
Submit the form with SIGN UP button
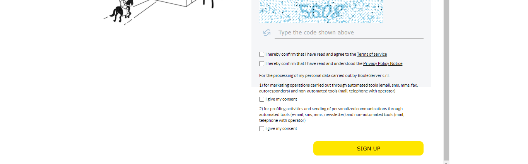(x=368, y=149)
